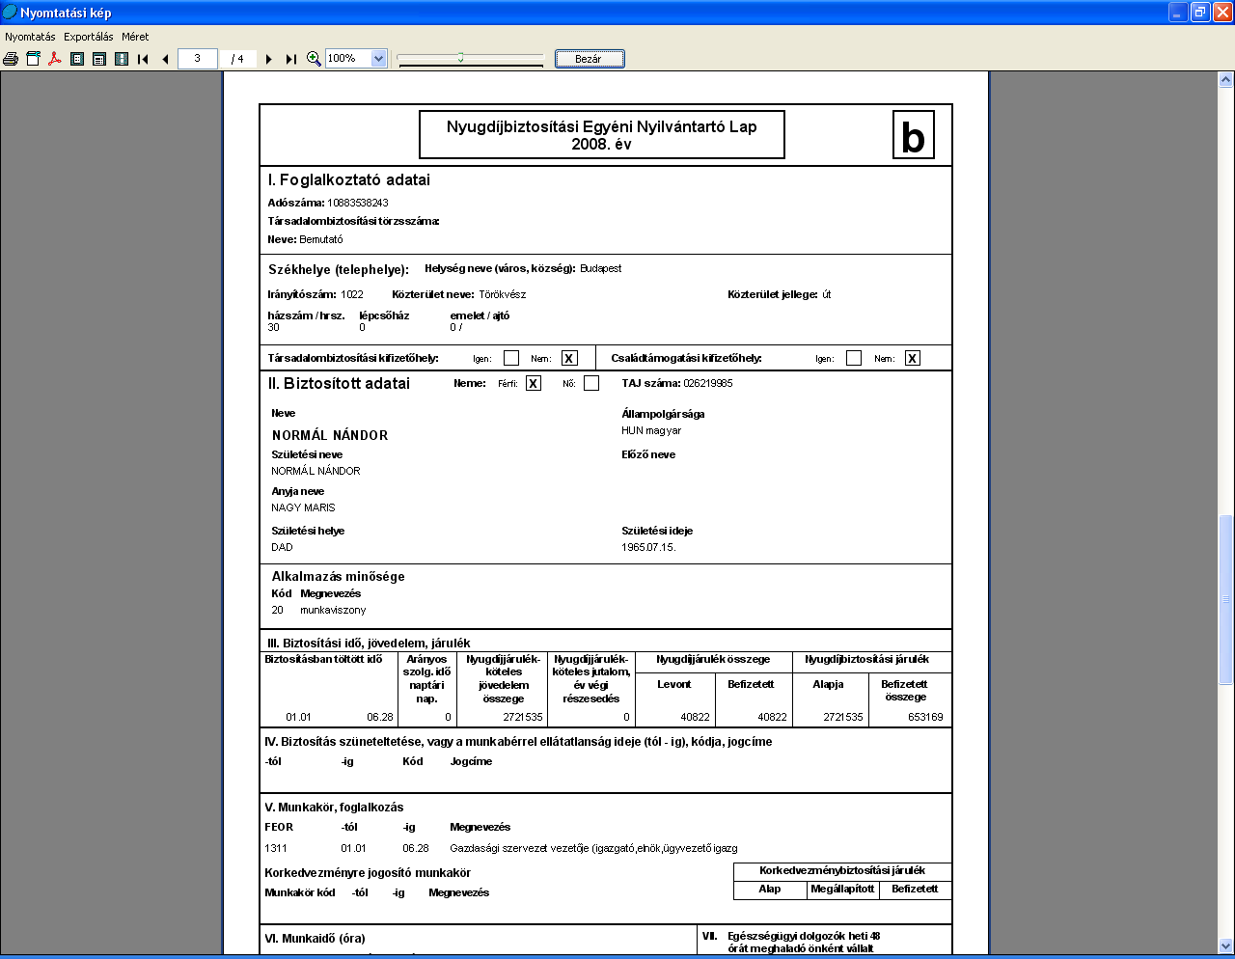This screenshot has height=959, width=1235.
Task: Click the zoom slider handle
Action: [x=460, y=58]
